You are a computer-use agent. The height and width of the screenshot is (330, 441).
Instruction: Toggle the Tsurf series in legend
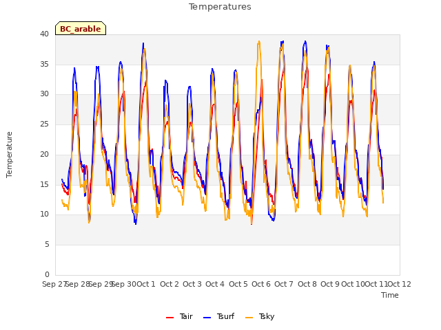pos(218,316)
